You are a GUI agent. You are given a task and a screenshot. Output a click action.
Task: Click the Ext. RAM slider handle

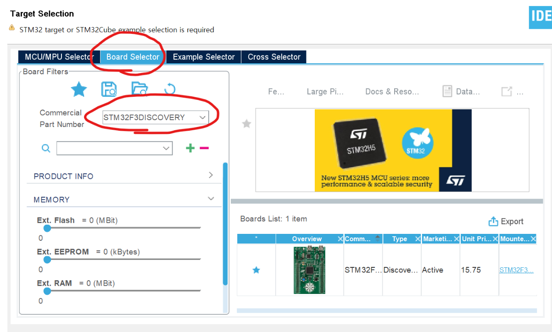click(47, 291)
